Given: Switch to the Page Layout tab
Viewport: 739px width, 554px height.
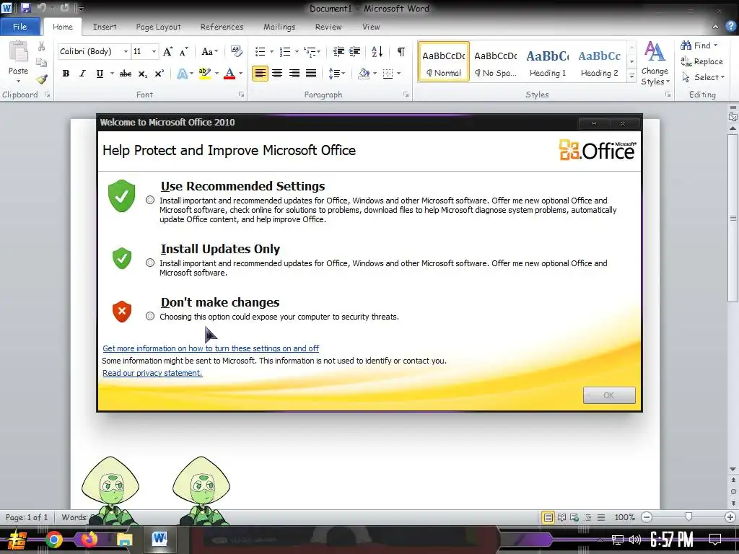Looking at the screenshot, I should (158, 27).
